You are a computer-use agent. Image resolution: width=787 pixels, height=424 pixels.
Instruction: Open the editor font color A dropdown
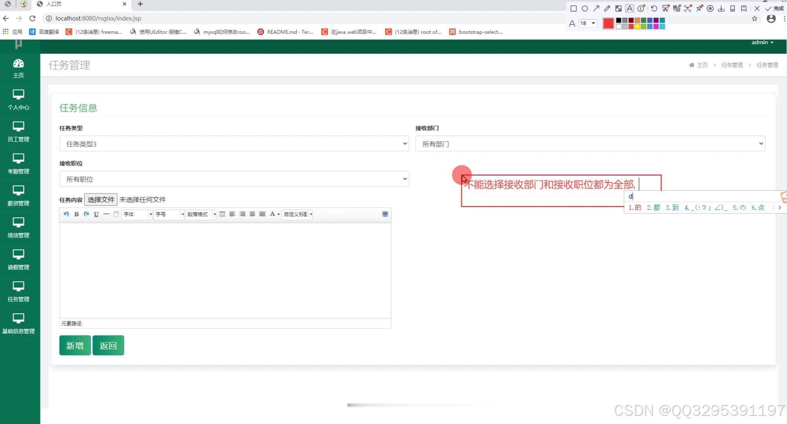275,214
